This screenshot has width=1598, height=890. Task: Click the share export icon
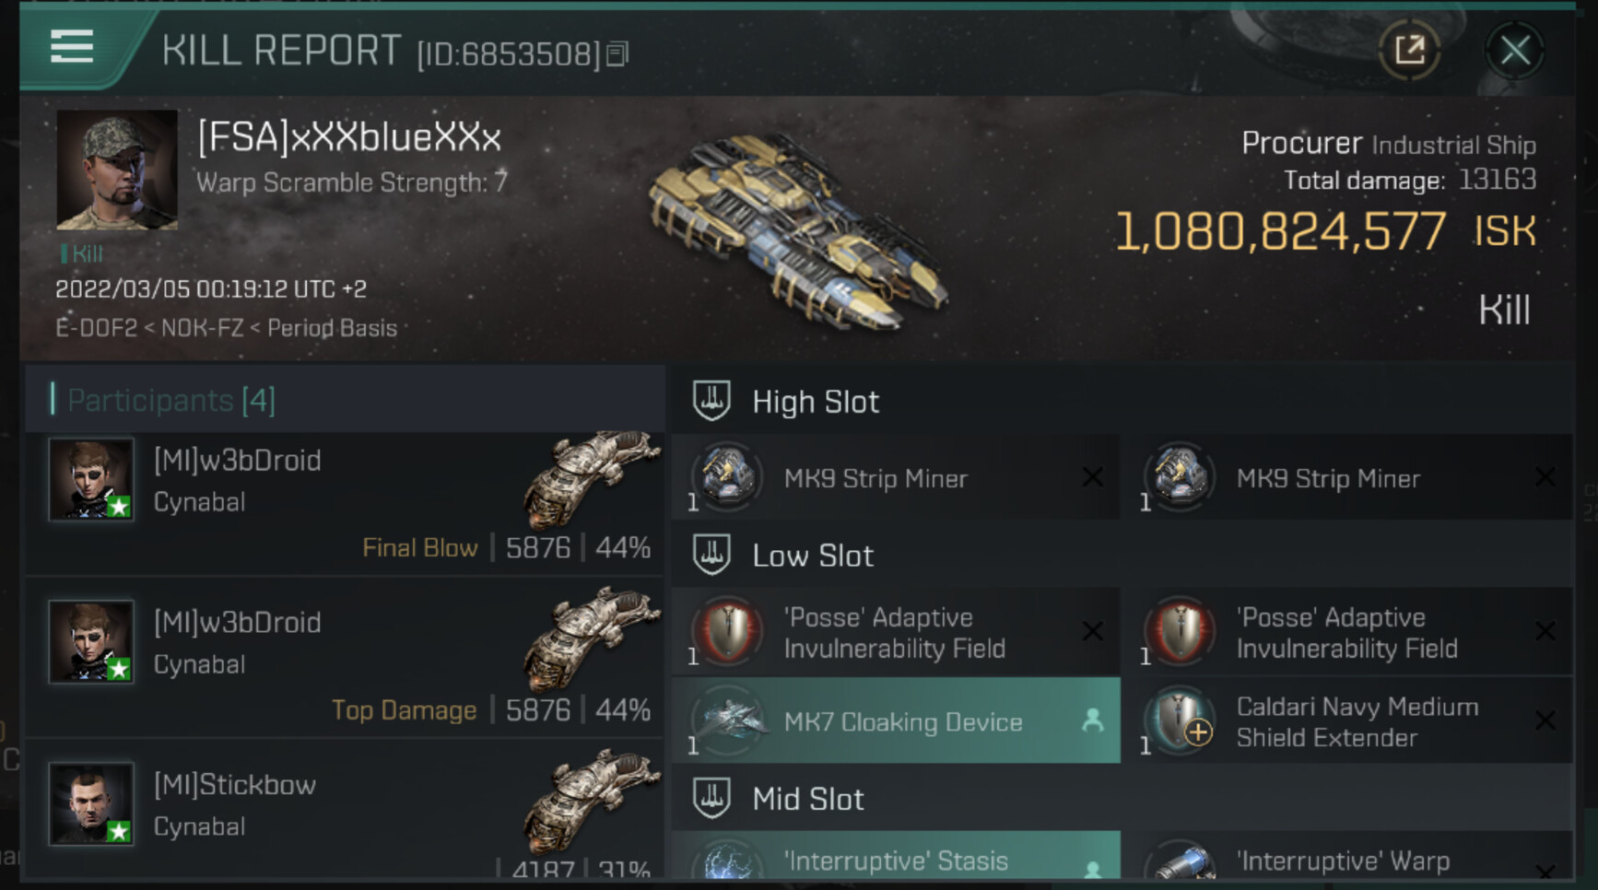pyautogui.click(x=1409, y=50)
